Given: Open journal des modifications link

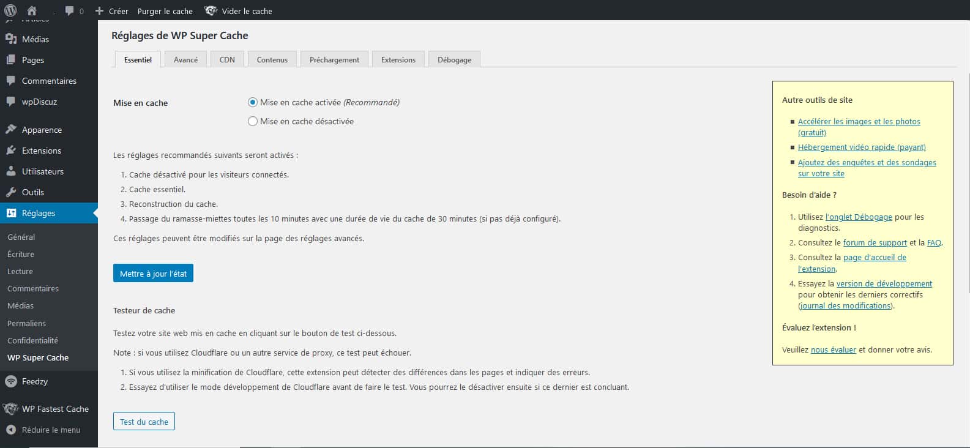Looking at the screenshot, I should click(x=846, y=305).
